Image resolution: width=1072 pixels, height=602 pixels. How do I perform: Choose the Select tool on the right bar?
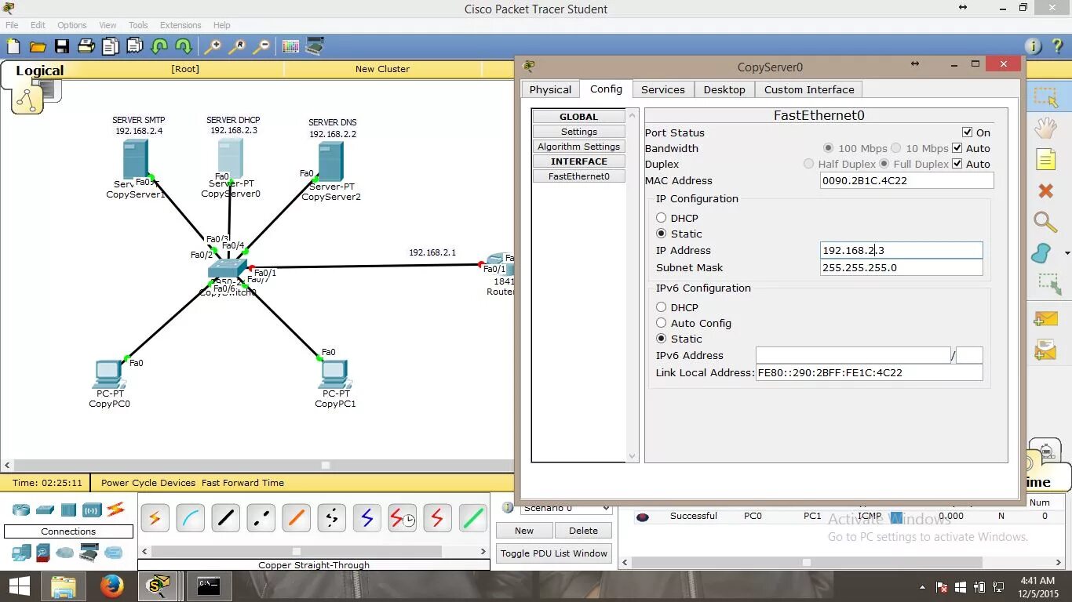pos(1045,97)
